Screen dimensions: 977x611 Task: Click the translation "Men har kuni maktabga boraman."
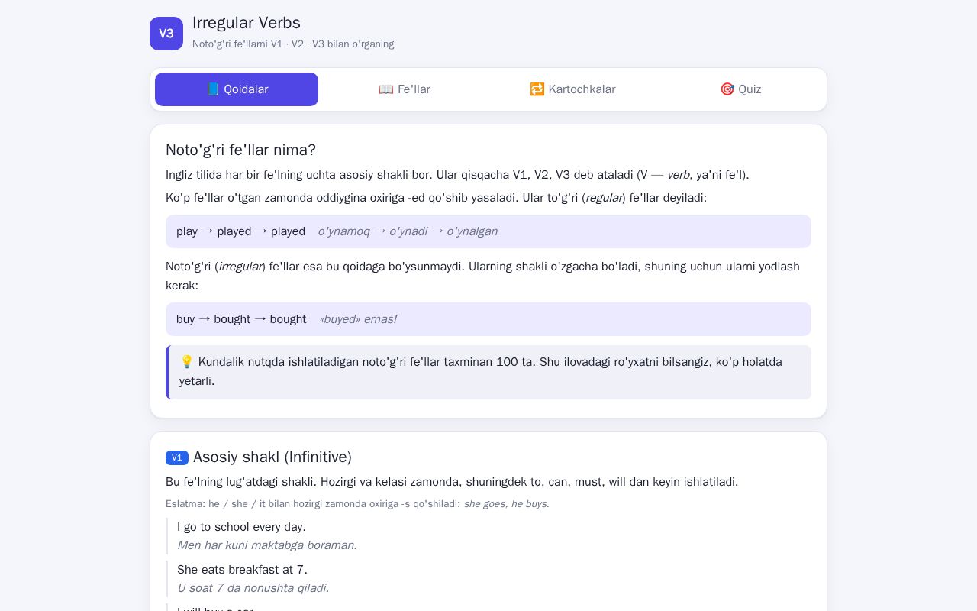(x=267, y=545)
